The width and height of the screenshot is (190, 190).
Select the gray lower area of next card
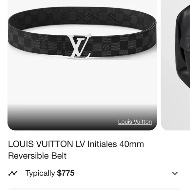pos(176,109)
